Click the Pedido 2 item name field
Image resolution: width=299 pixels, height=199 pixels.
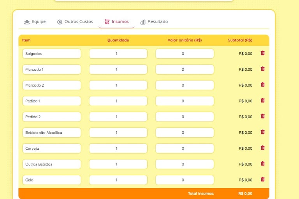tap(52, 117)
